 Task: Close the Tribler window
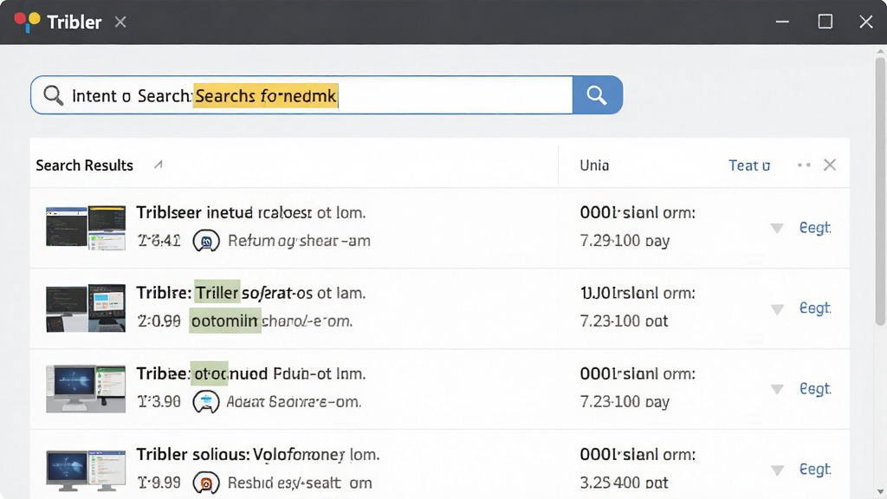(866, 22)
